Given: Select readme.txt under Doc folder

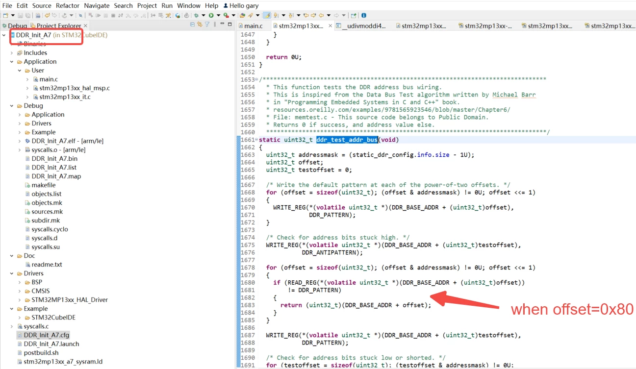Looking at the screenshot, I should 47,265.
